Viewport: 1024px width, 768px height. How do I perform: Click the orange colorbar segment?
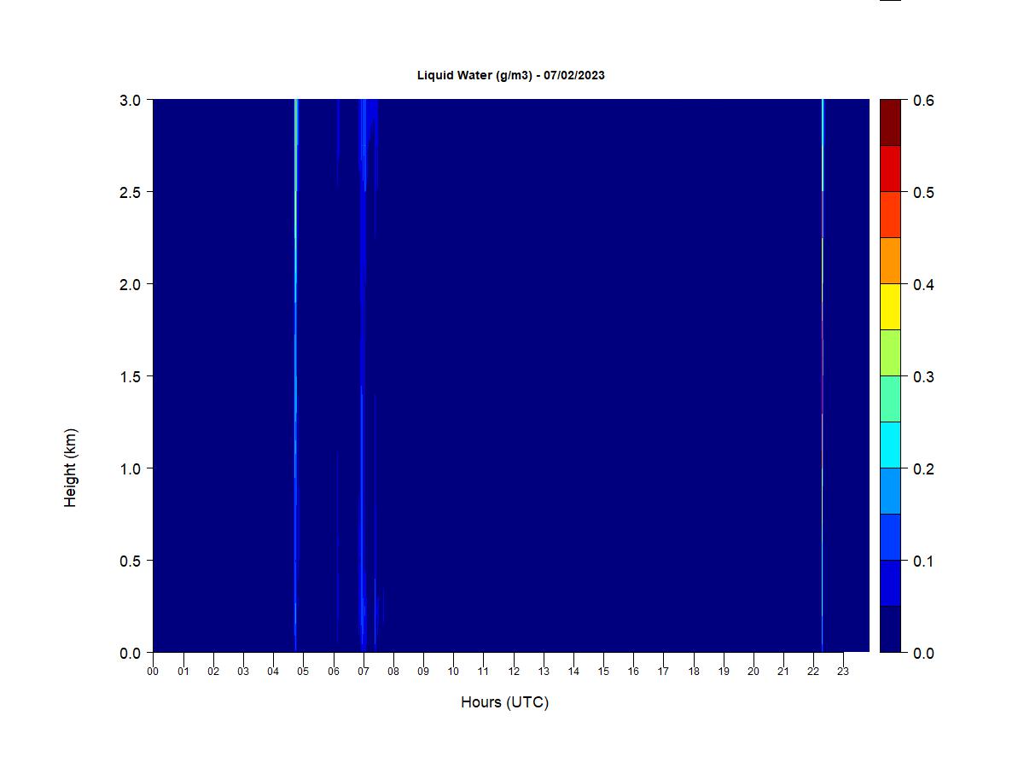(890, 260)
